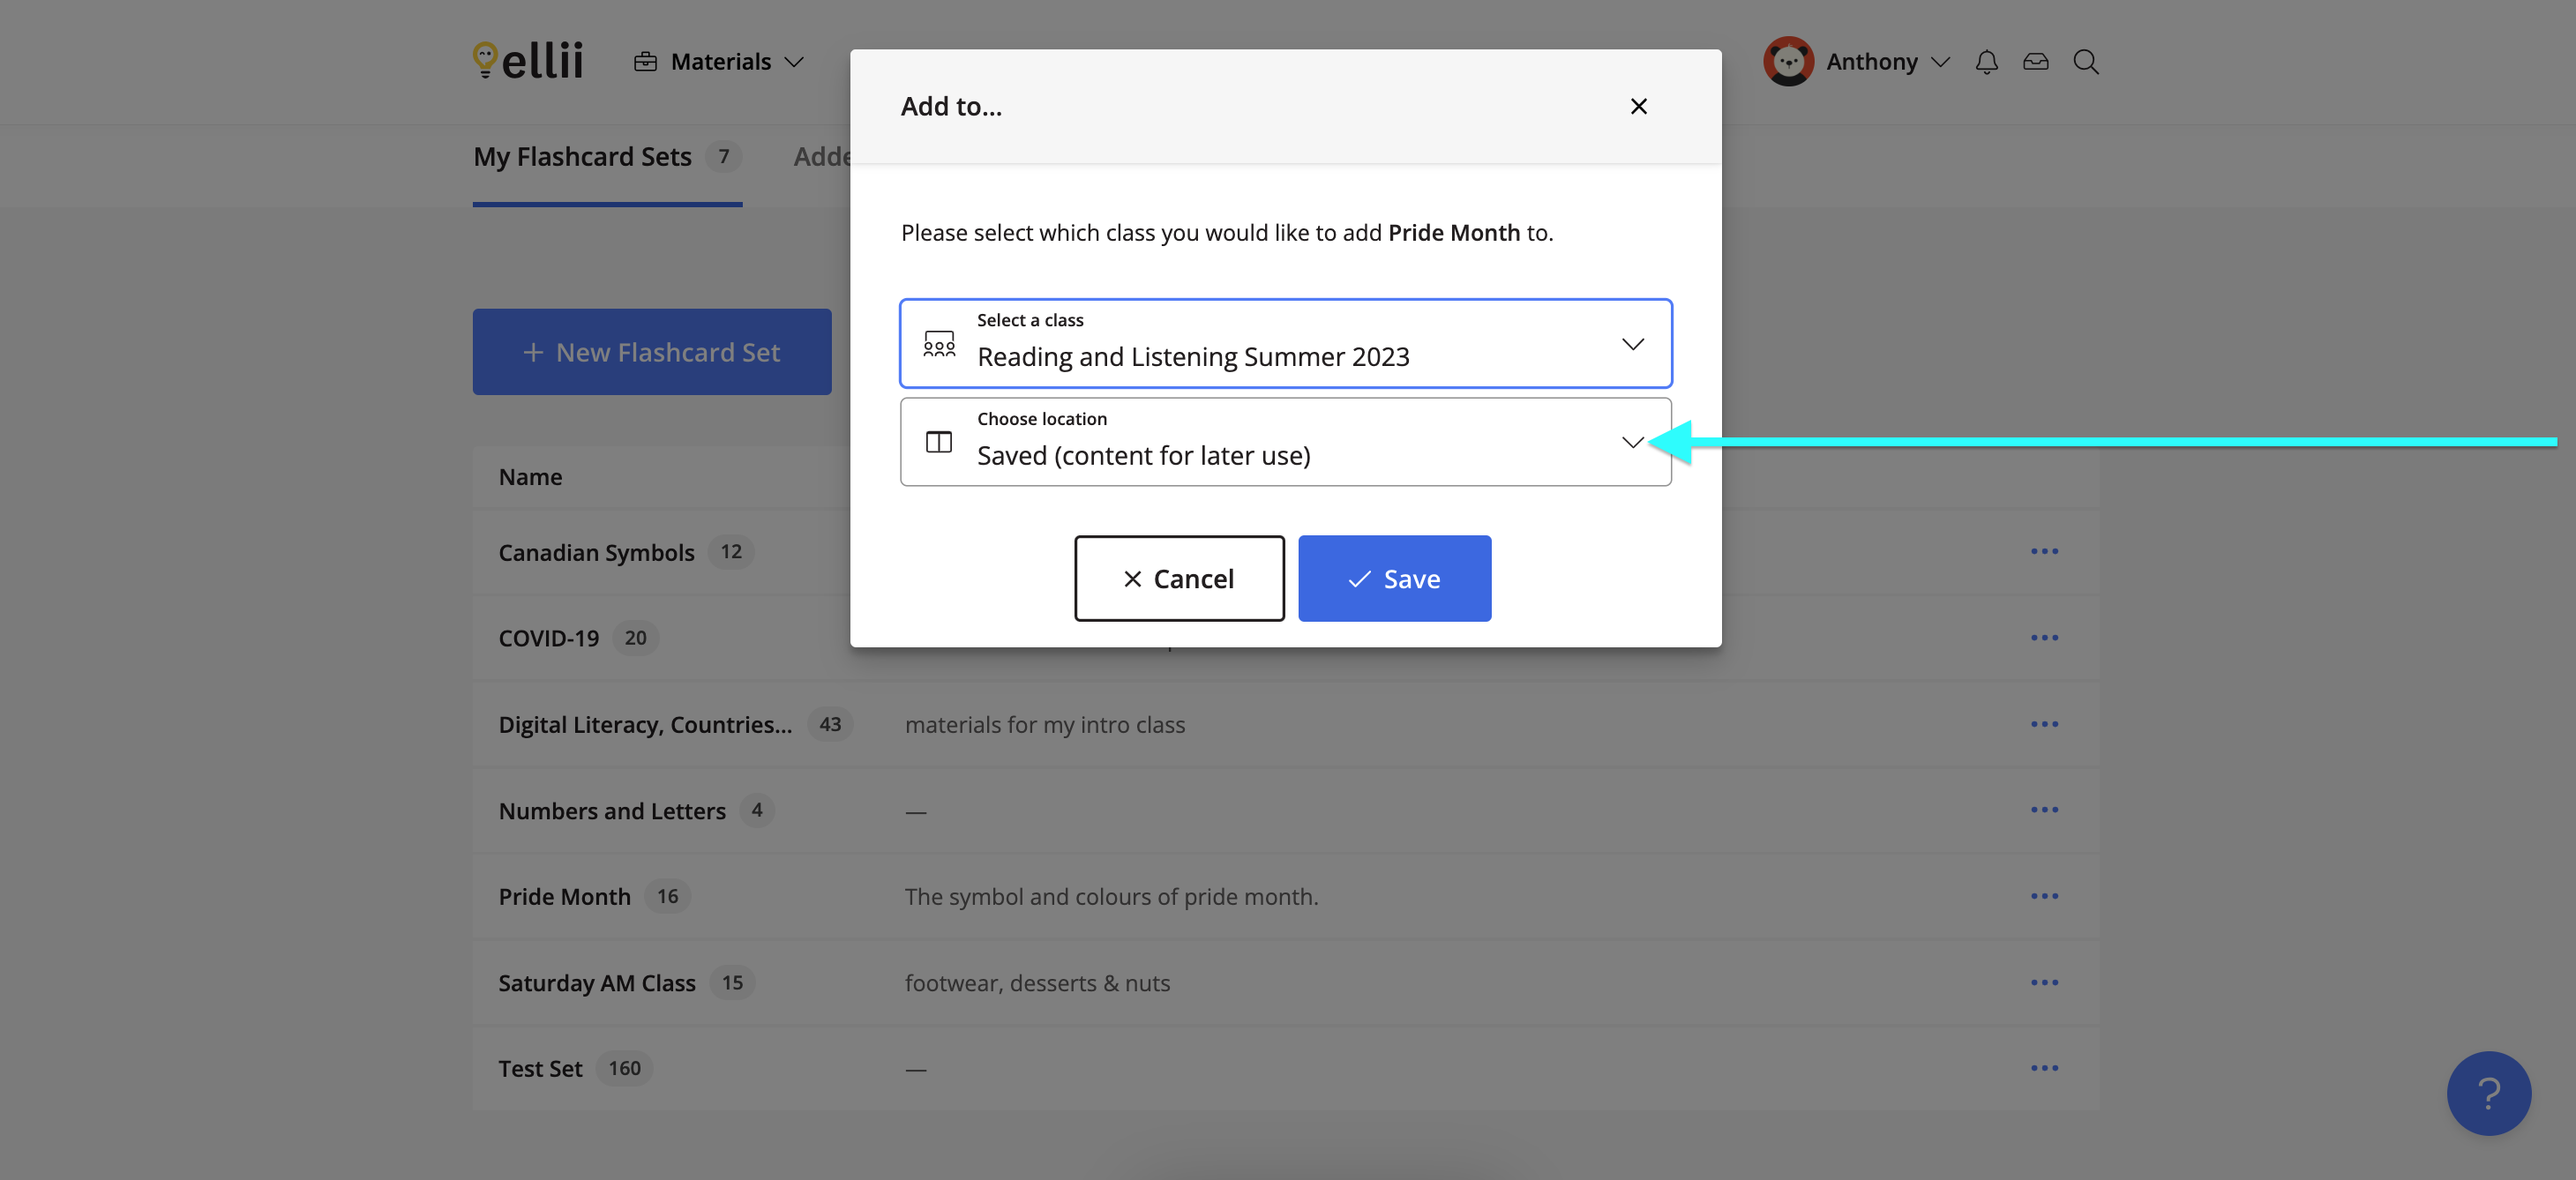This screenshot has width=2576, height=1180.
Task: Click the location icon in Choose location field
Action: tap(938, 441)
